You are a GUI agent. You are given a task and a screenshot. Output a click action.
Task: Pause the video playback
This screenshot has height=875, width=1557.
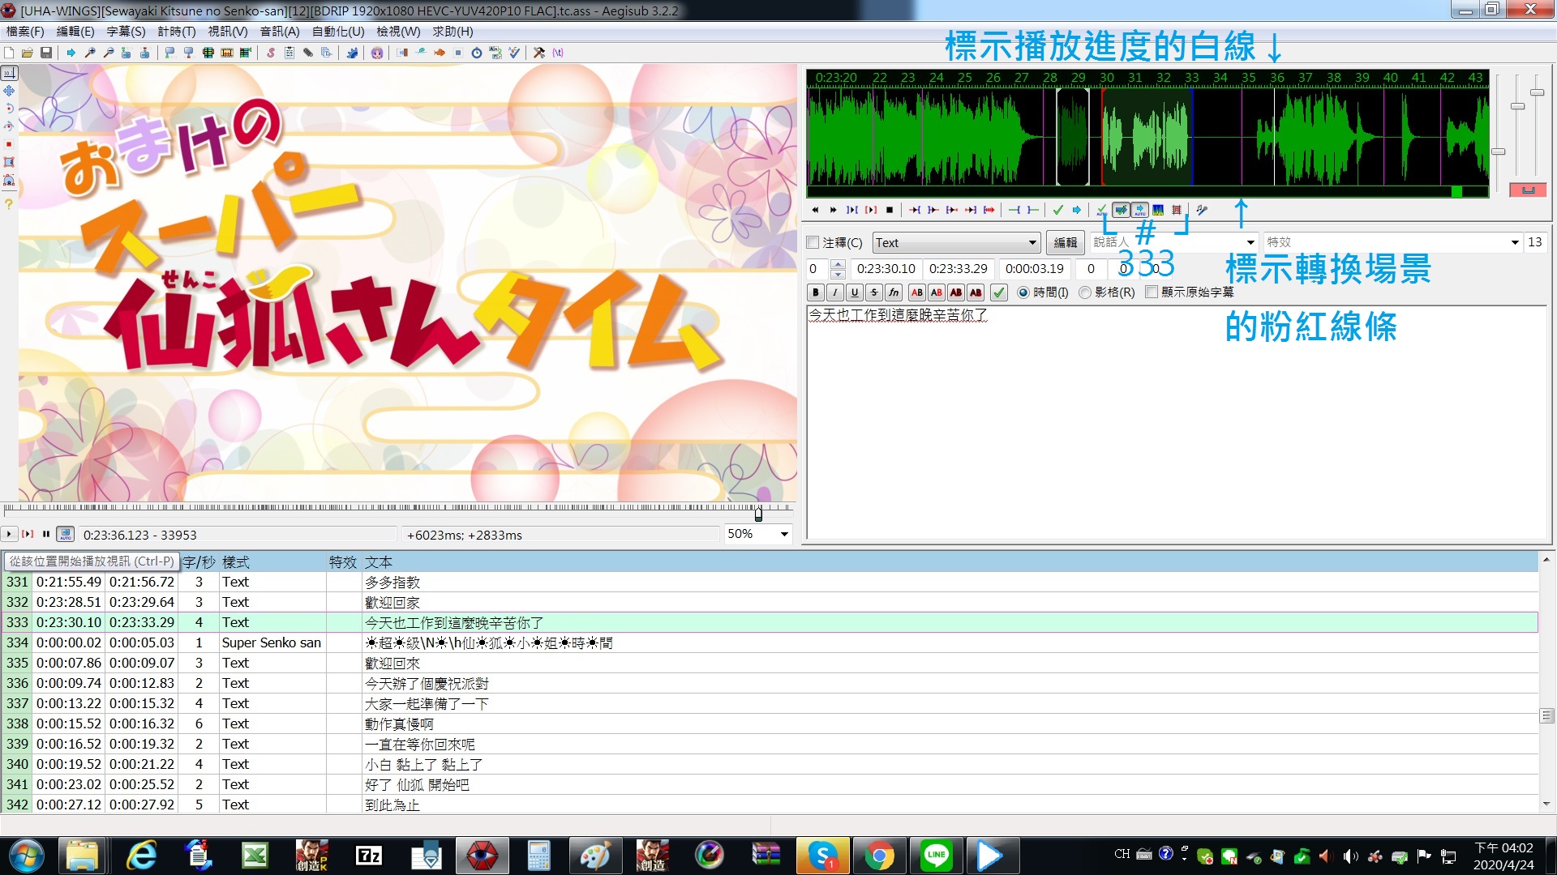pos(46,534)
